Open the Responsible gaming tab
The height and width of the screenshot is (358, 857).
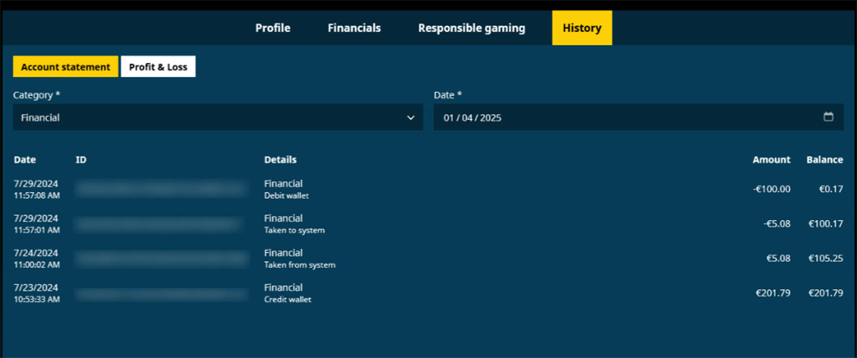point(471,28)
